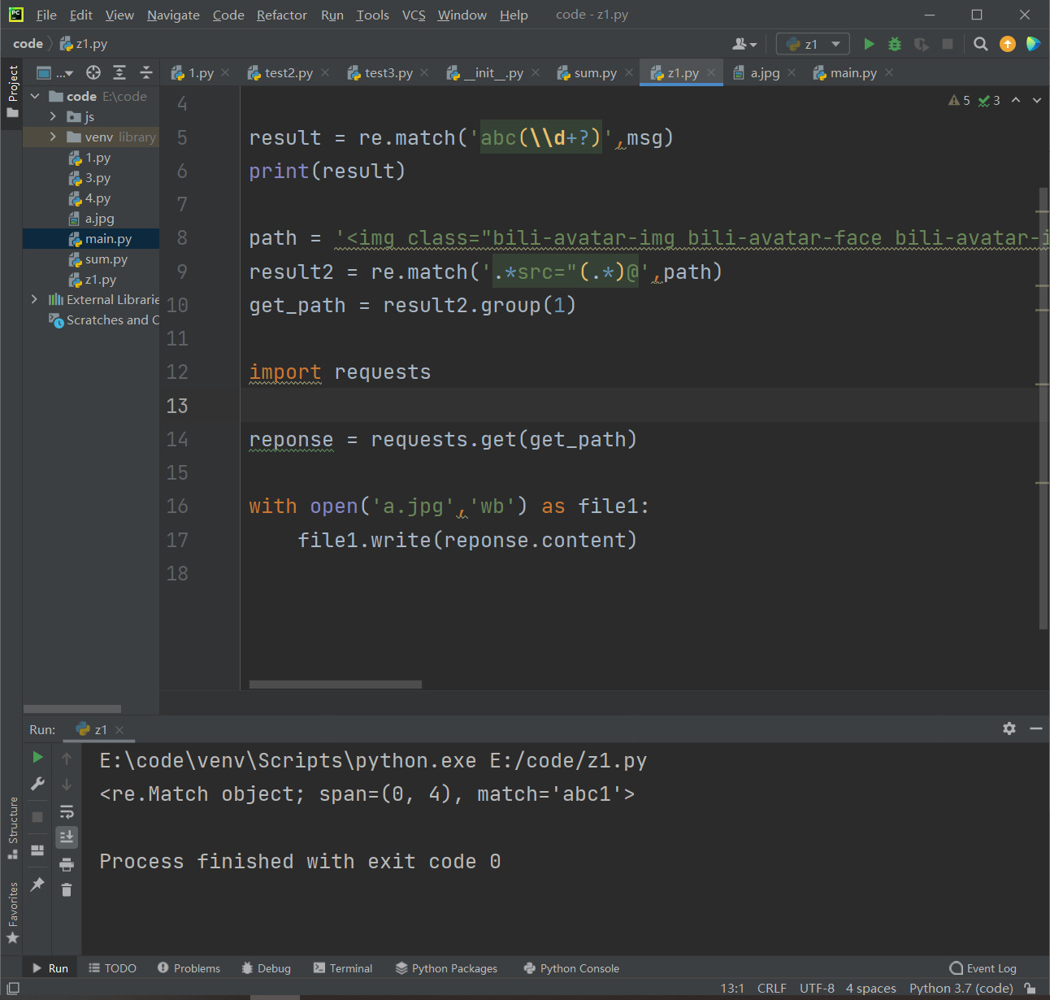Expand the venv library folder
The height and width of the screenshot is (1000, 1050).
tap(54, 137)
